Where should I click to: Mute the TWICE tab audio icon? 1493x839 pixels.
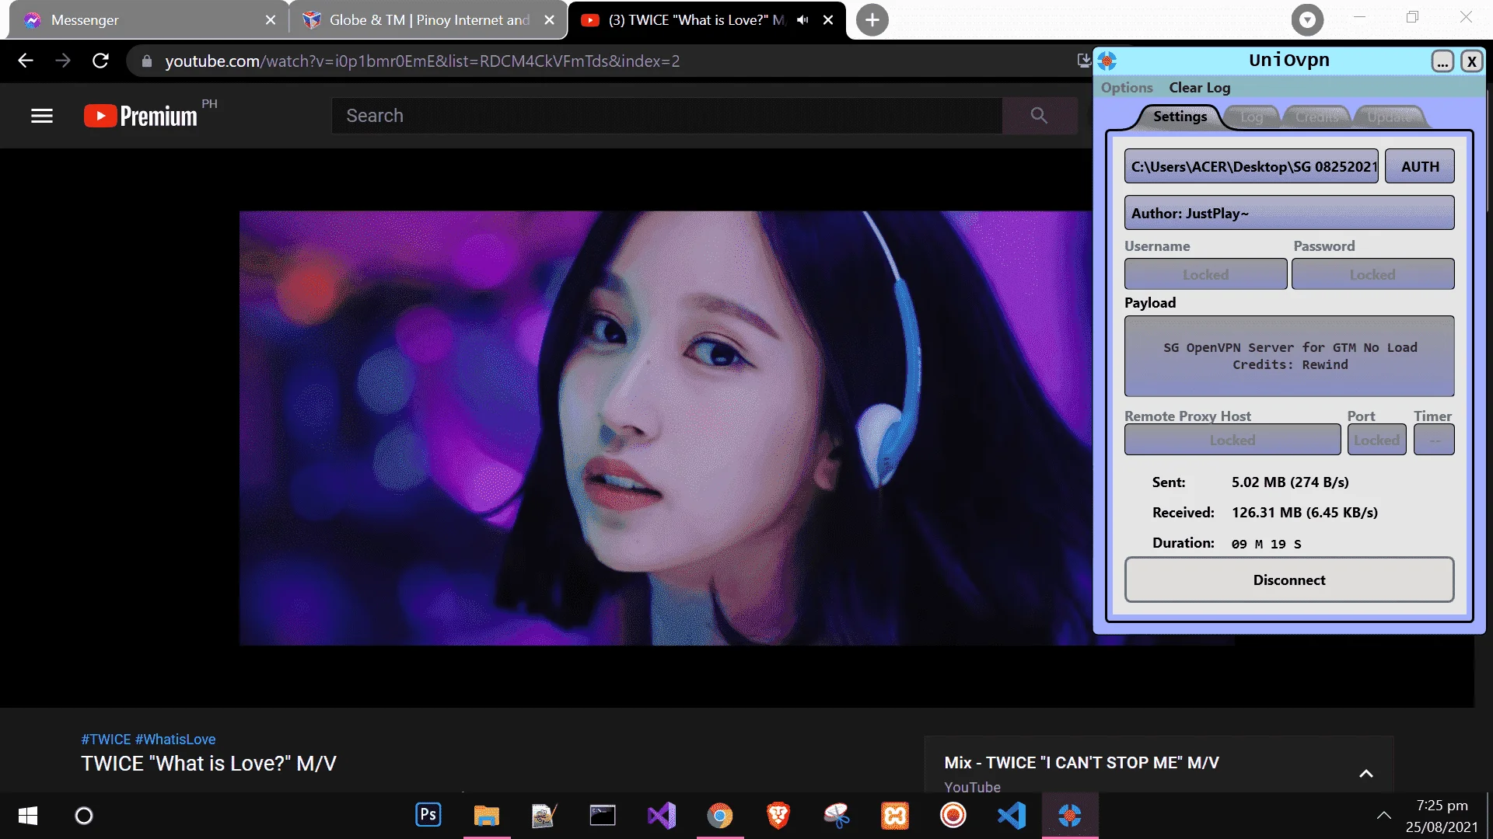pos(802,20)
